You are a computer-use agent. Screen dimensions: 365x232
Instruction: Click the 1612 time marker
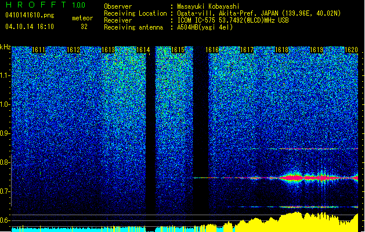coord(73,50)
